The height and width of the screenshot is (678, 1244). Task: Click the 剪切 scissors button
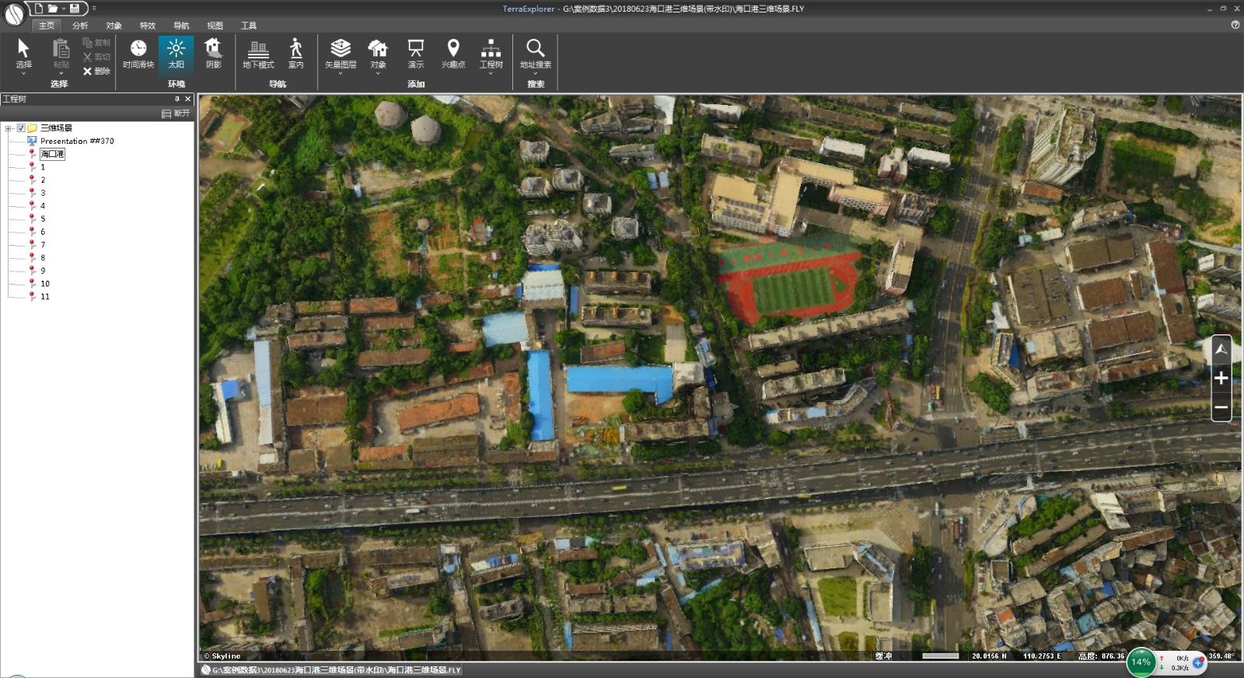(x=96, y=57)
